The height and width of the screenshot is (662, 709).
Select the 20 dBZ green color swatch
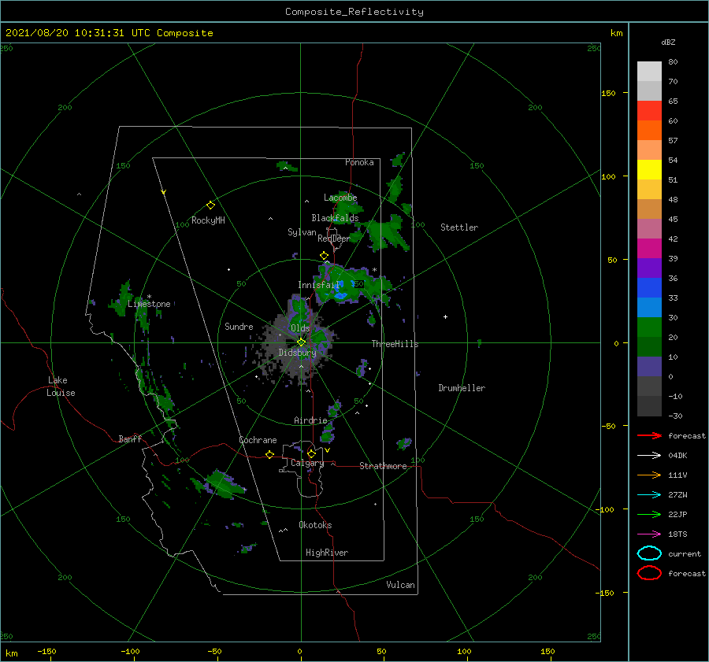click(649, 327)
